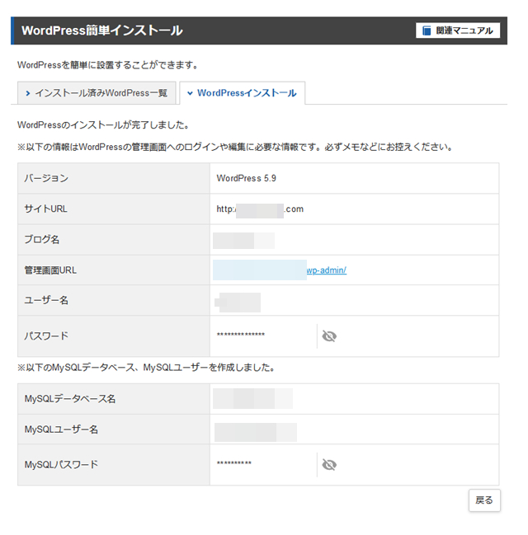The image size is (528, 535).
Task: Click the WordPress簡単インストール heading
Action: tap(102, 31)
